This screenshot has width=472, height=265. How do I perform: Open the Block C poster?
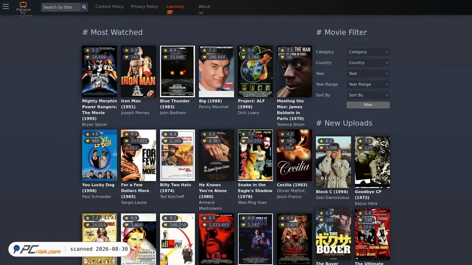click(333, 162)
